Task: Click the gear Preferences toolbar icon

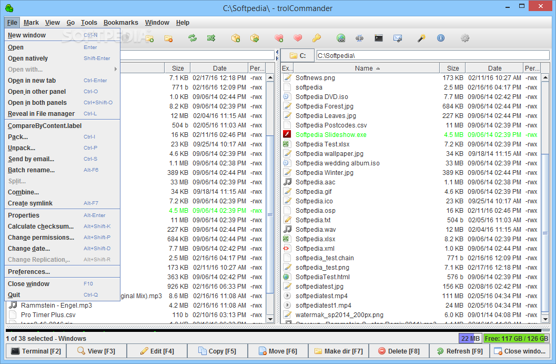Action: coord(465,38)
